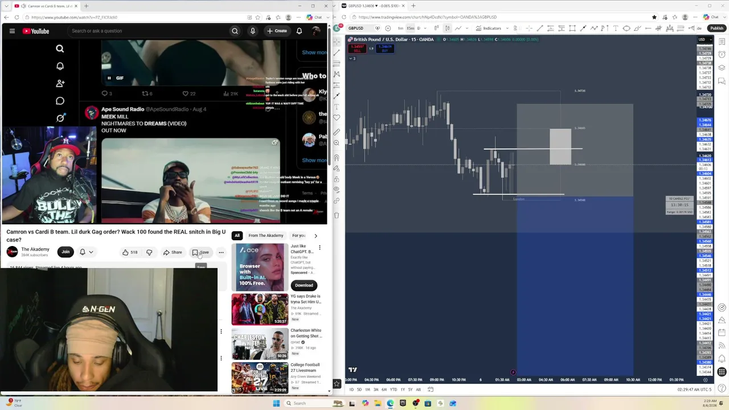Open YG says Drake video thumbnail
Viewport: 729px width, 410px height.
[x=260, y=309]
